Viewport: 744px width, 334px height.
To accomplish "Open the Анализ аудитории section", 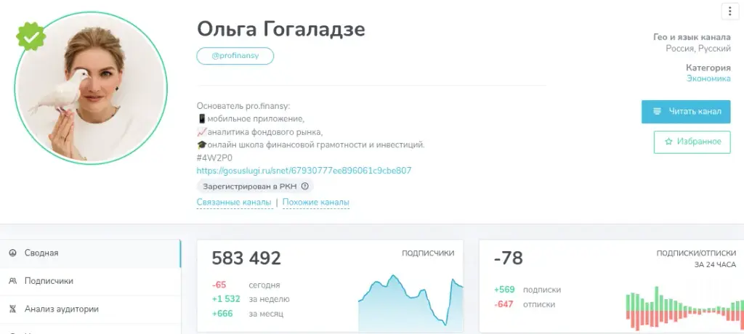I will coord(90,309).
